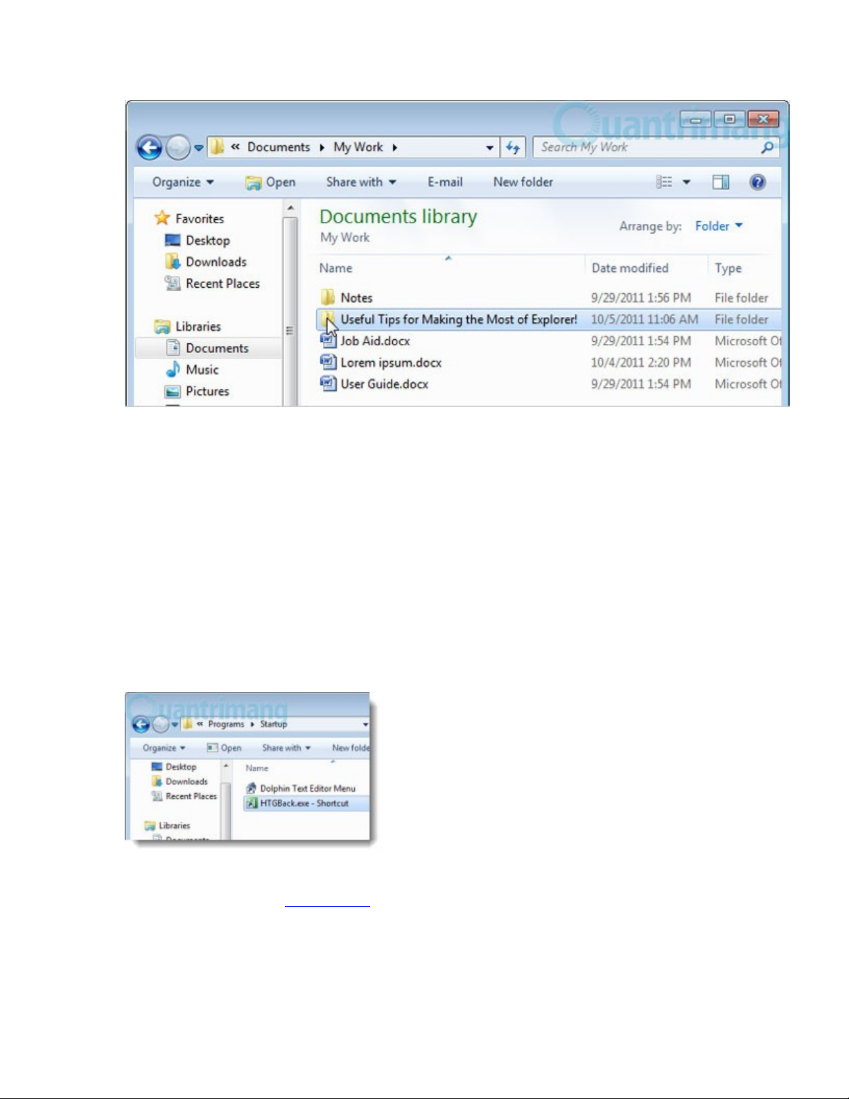Select the Notes folder icon

[x=328, y=297]
